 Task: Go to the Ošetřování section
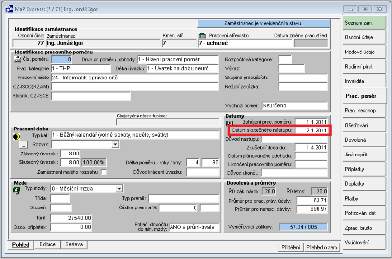pyautogui.click(x=364, y=125)
